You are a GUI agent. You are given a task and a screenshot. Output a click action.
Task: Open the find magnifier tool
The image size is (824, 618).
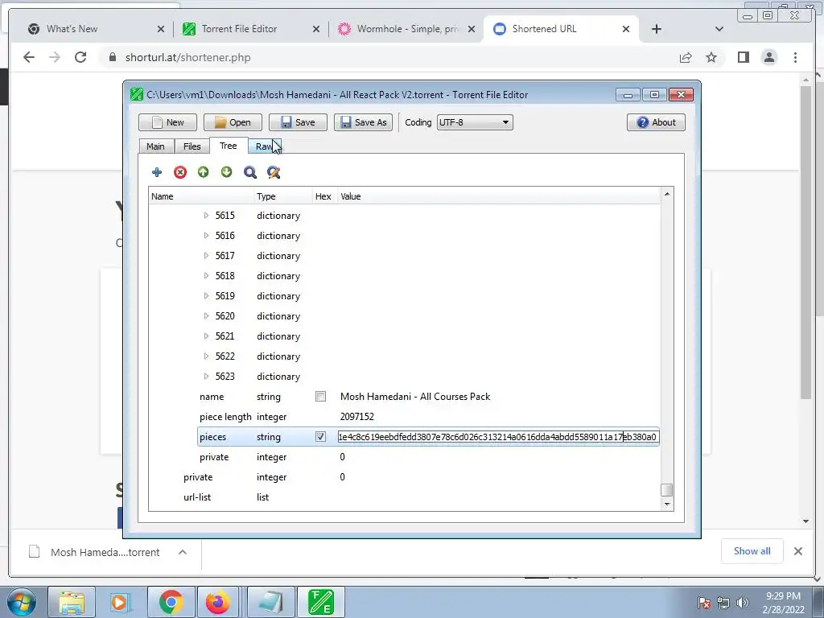tap(250, 172)
